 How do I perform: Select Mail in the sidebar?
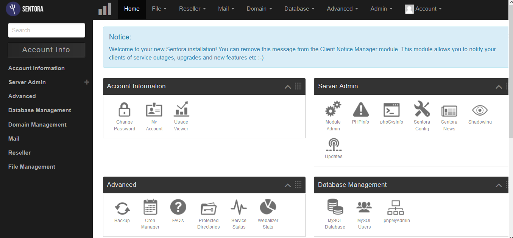14,139
